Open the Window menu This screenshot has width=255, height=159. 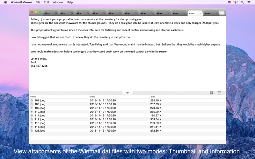coord(58,2)
